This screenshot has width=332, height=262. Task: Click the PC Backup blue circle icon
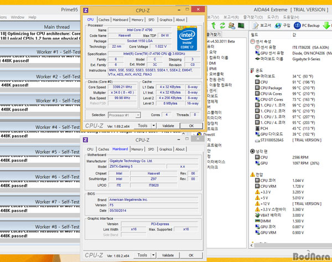click(x=297, y=25)
